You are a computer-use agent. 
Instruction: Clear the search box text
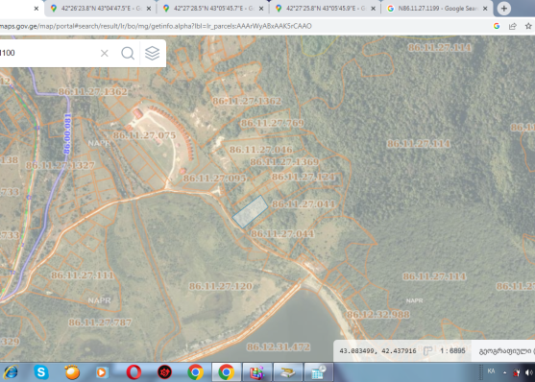(x=105, y=53)
